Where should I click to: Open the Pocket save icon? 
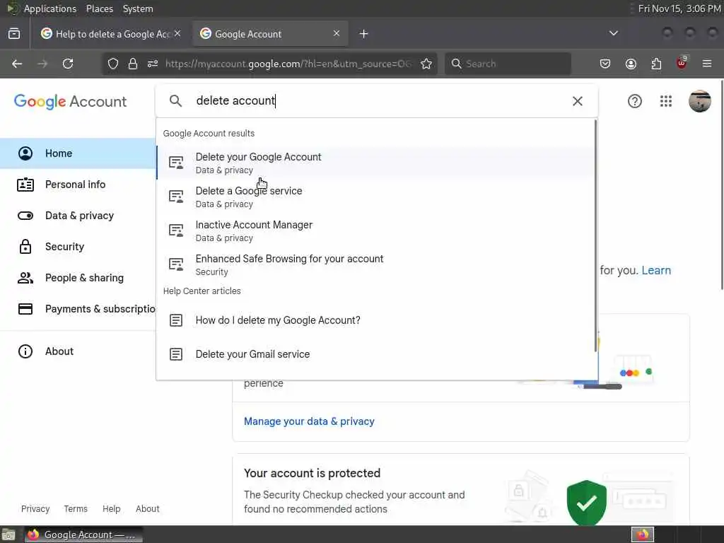point(605,64)
